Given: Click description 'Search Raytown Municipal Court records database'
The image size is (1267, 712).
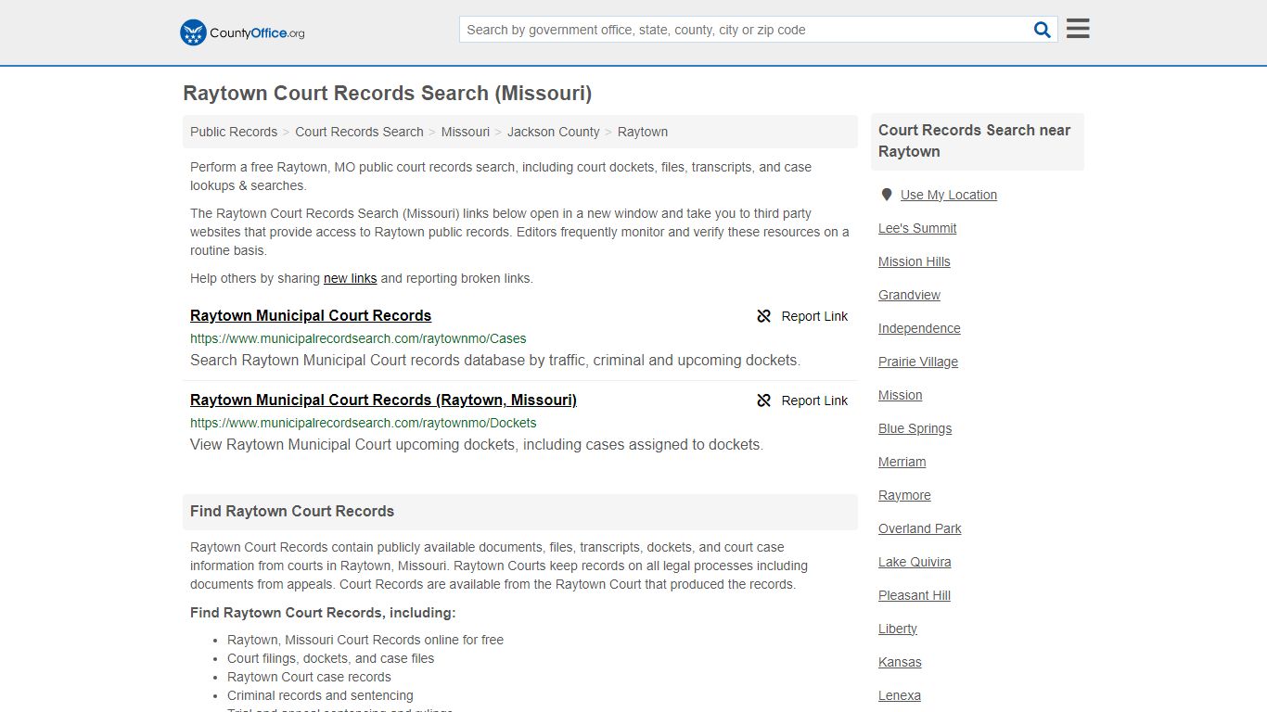Looking at the screenshot, I should [x=495, y=360].
